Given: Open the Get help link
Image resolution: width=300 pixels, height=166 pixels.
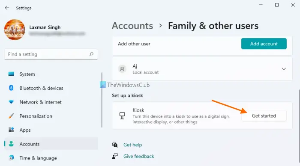Looking at the screenshot, I should 132,145.
